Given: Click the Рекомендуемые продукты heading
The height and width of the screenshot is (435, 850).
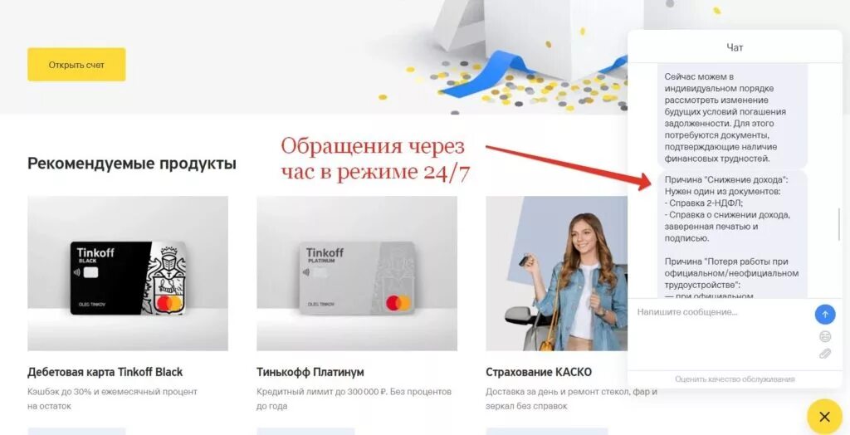Looking at the screenshot, I should pos(132,164).
